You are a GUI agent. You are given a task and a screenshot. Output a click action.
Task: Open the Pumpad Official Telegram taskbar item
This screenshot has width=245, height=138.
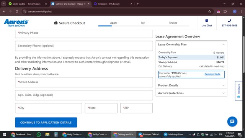[x=150, y=135]
